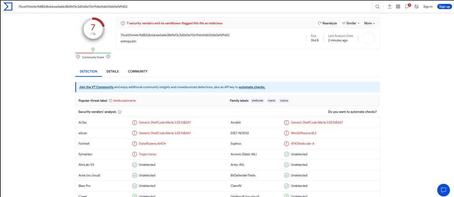The image size is (454, 197).
Task: Open the Similar dropdown
Action: [351, 23]
